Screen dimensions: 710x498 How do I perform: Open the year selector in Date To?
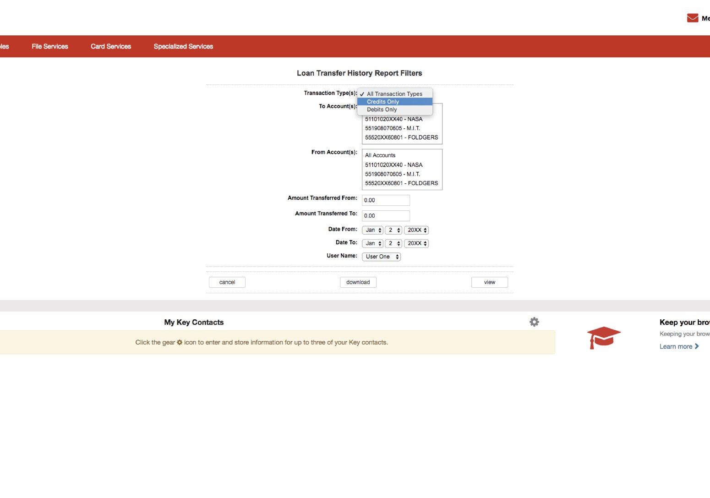[x=416, y=243]
